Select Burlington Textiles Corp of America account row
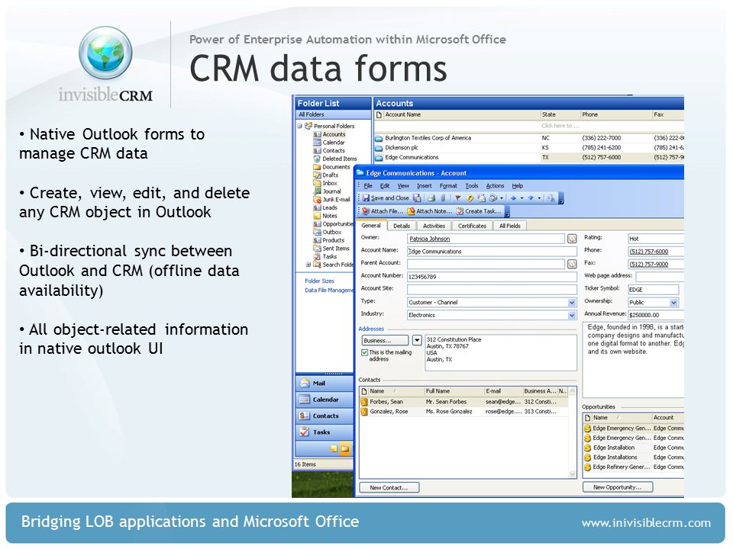Screen dimensions: 733x549 (x=529, y=138)
